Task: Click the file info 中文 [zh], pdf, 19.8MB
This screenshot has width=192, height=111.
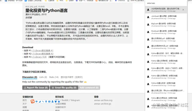Action: pyautogui.click(x=35, y=7)
